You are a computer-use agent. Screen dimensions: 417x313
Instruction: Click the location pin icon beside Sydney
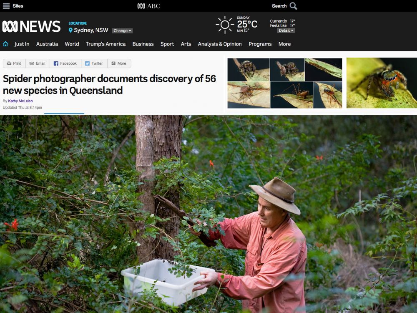click(x=70, y=30)
